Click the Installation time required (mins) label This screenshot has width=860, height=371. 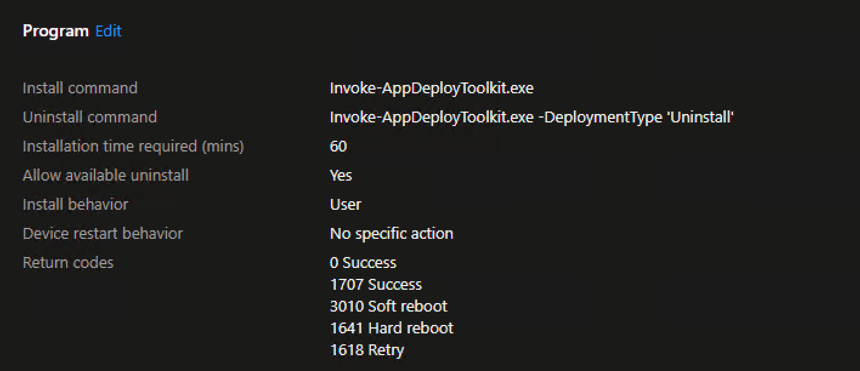[x=133, y=146]
